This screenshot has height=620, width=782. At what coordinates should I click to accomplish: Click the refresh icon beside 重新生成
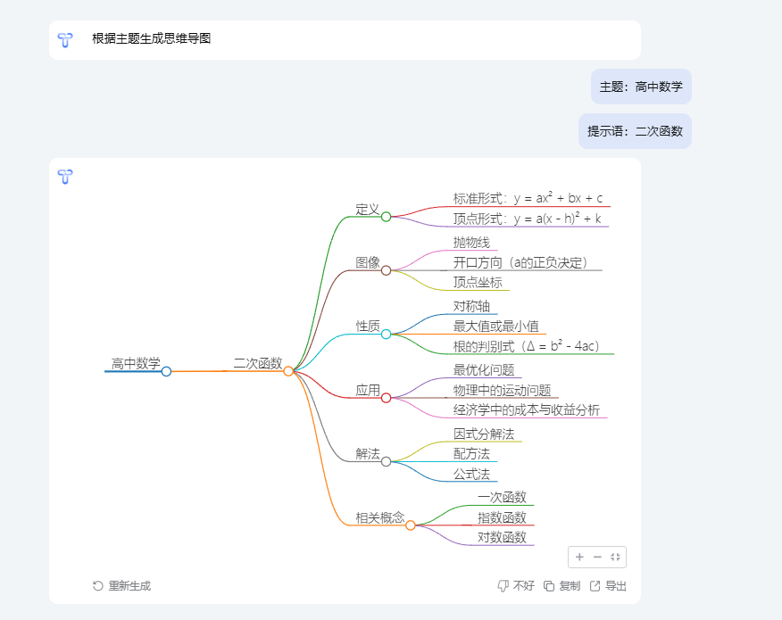click(x=97, y=585)
